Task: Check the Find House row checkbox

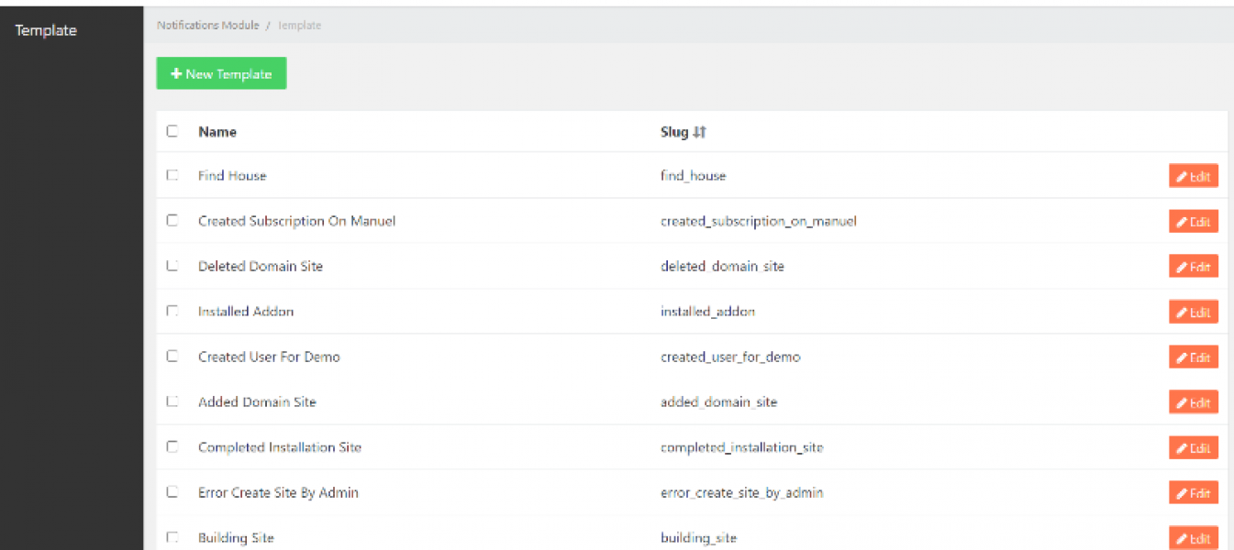Action: point(172,175)
